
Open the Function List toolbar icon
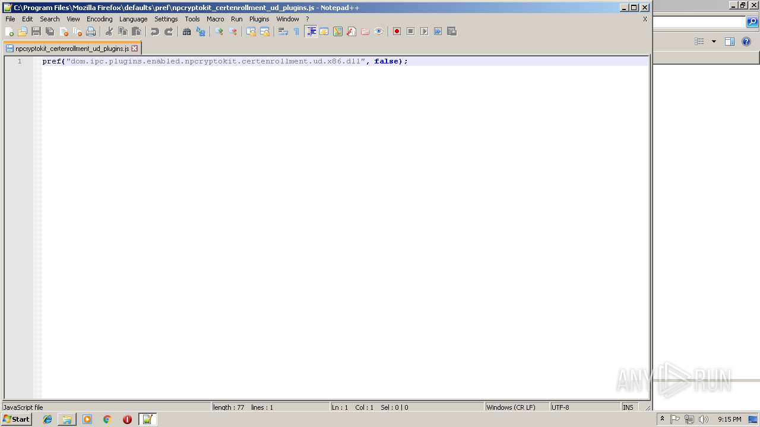(x=351, y=31)
